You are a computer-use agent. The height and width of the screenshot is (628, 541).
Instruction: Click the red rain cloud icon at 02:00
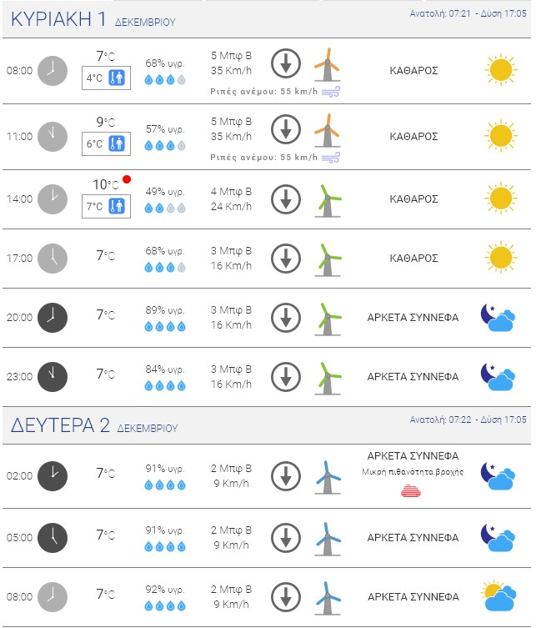tap(412, 490)
